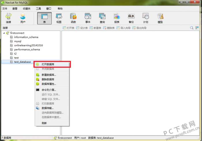The width and height of the screenshot is (202, 141).
Task: Open the 用户 (User) manager icon
Action: [23, 18]
